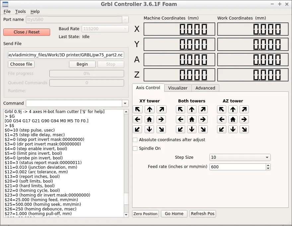The height and width of the screenshot is (226, 292).
Task: Jog XY tower left
Action: (x=138, y=119)
